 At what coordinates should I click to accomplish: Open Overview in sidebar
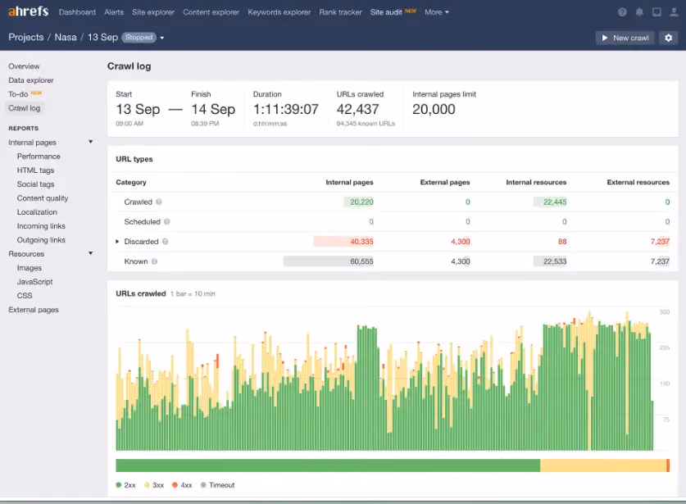[x=24, y=66]
